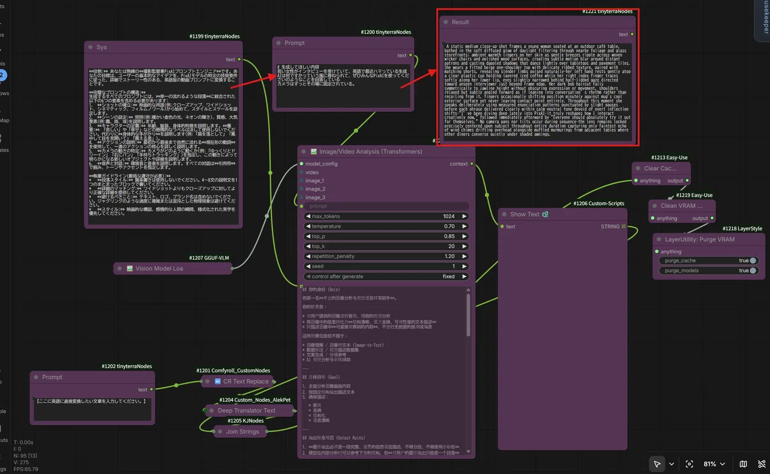Collapse the Prompt node #1200 via its dot
The image size is (770, 474).
[278, 43]
